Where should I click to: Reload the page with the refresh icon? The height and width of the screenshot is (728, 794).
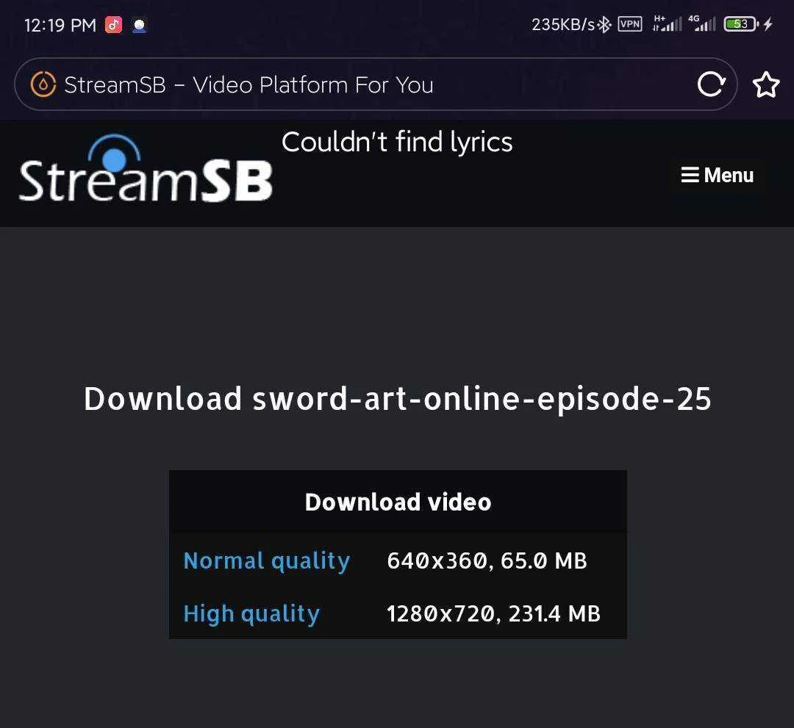click(711, 84)
